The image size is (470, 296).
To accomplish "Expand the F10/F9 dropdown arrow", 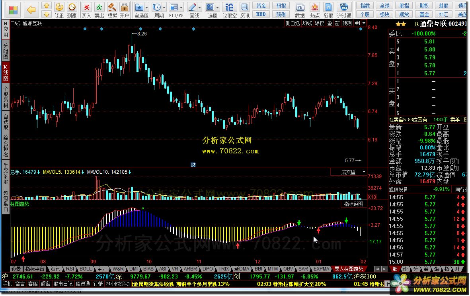I will pos(181,8).
